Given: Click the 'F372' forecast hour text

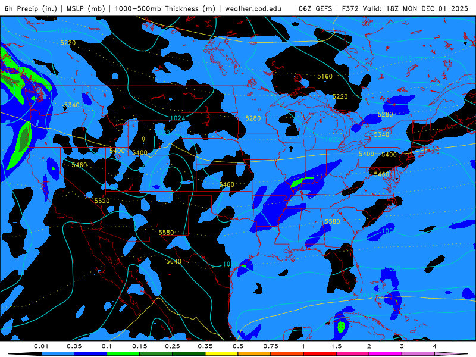Looking at the screenshot, I should [x=350, y=8].
